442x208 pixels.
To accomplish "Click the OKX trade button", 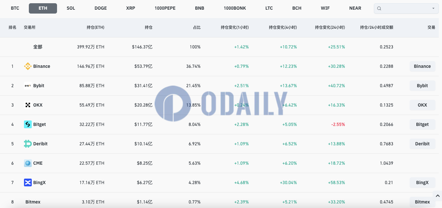I will click(x=422, y=105).
